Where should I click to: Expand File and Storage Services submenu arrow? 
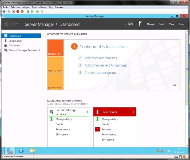[39, 50]
